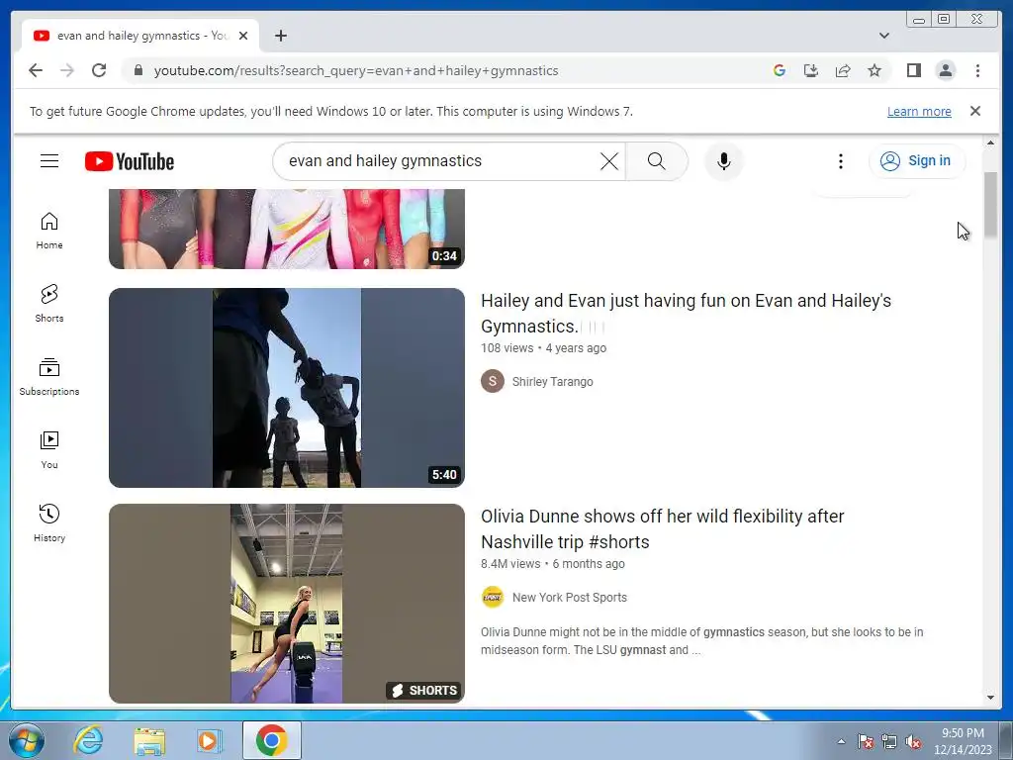The image size is (1013, 760).
Task: Click the magnifier search button
Action: pos(657,161)
